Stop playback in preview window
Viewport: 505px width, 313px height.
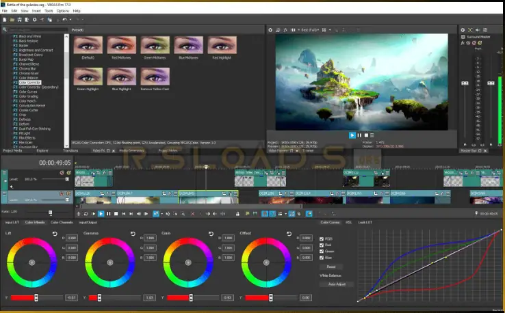click(x=366, y=135)
